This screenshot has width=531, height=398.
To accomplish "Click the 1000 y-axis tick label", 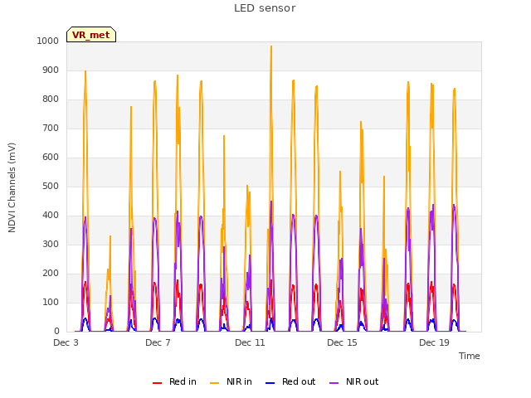I will coord(48,41).
